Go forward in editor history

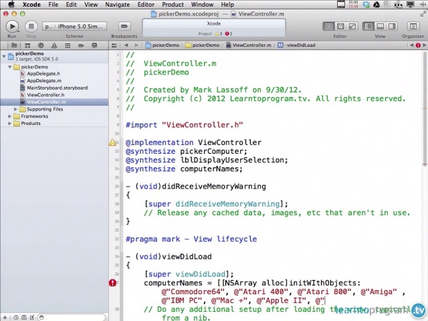pyautogui.click(x=136, y=45)
